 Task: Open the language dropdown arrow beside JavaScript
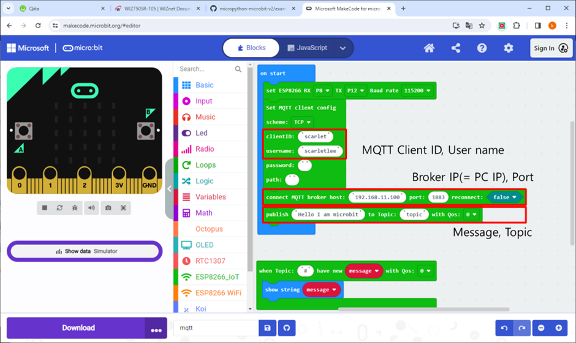(x=343, y=48)
